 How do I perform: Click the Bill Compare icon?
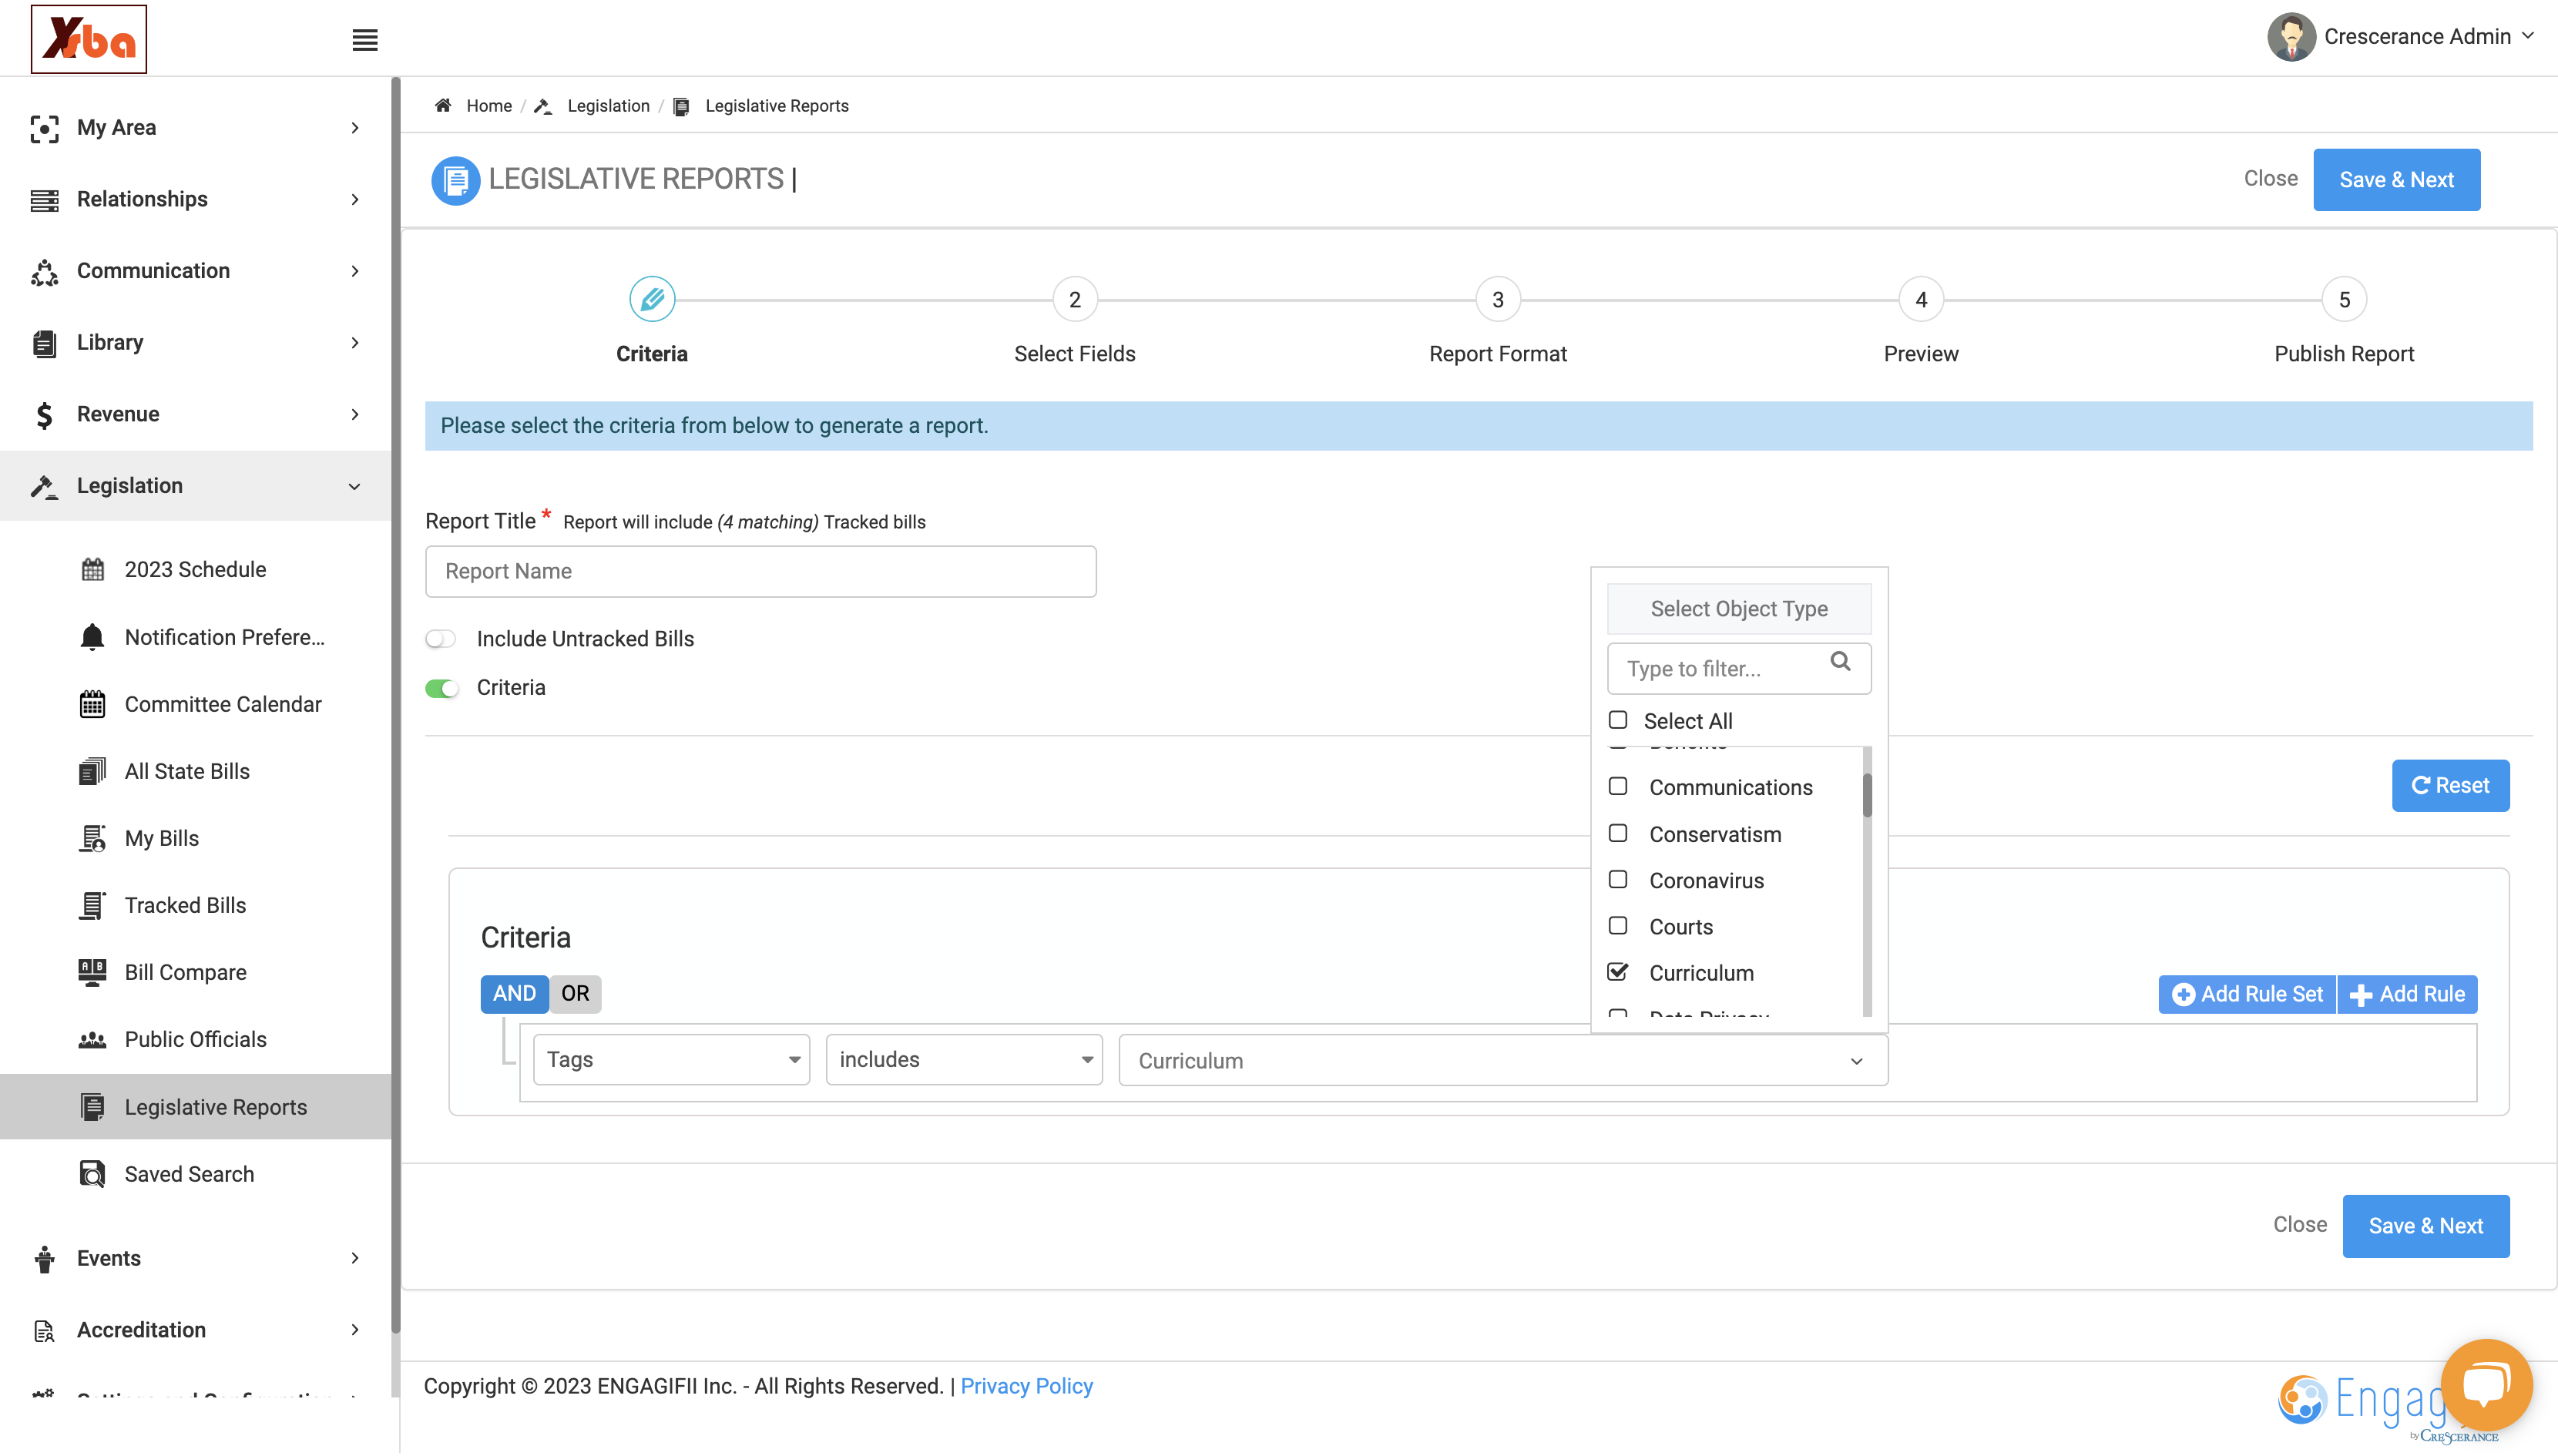(x=92, y=972)
